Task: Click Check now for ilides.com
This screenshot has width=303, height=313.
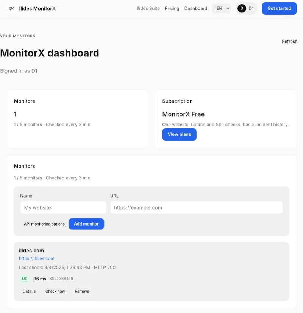Action: (x=55, y=291)
